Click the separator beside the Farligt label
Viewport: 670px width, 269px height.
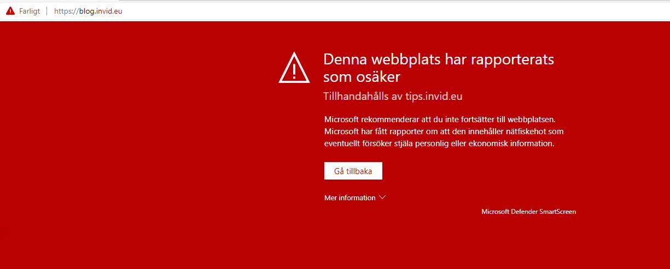[47, 11]
